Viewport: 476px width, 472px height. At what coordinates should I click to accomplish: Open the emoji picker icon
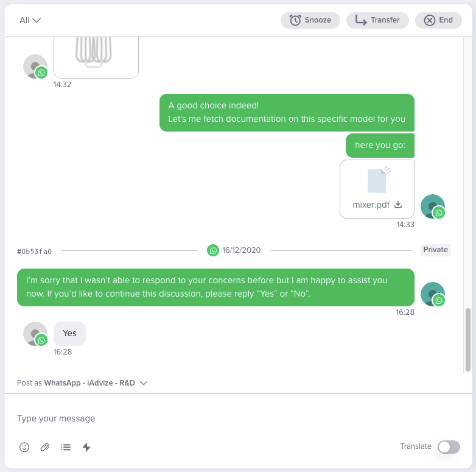(24, 447)
